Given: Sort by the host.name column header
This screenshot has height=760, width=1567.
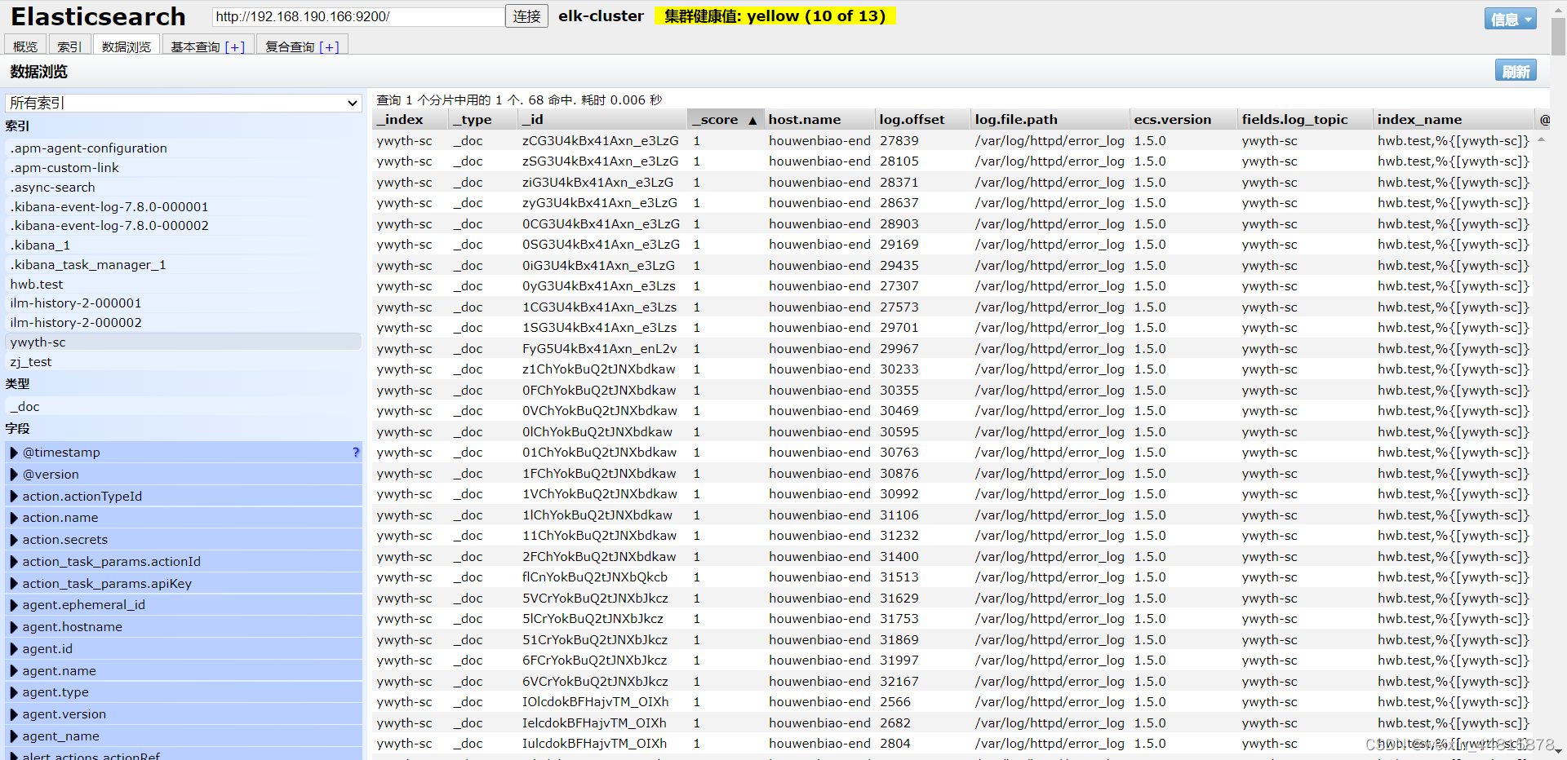Looking at the screenshot, I should [x=819, y=119].
